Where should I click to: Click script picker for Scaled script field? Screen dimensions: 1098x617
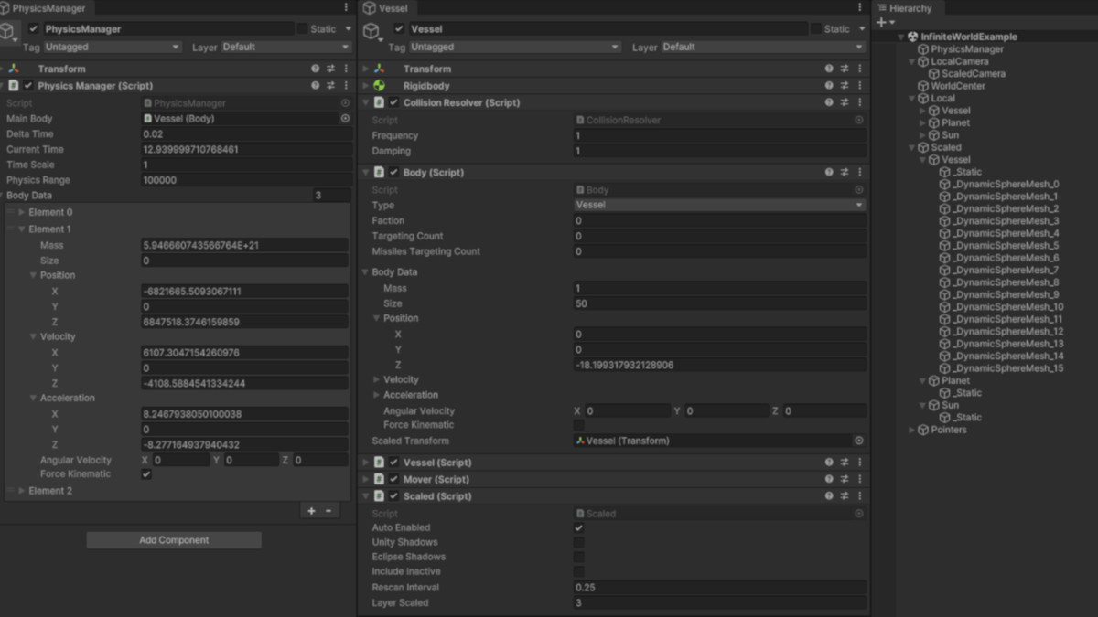859,514
